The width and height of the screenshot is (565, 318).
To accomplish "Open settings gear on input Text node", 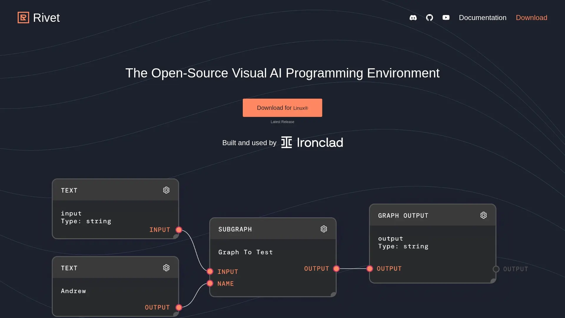I will coord(166,190).
